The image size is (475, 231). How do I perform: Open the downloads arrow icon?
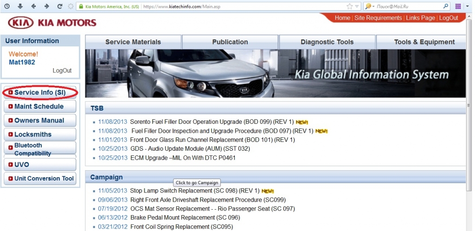tap(20, 6)
